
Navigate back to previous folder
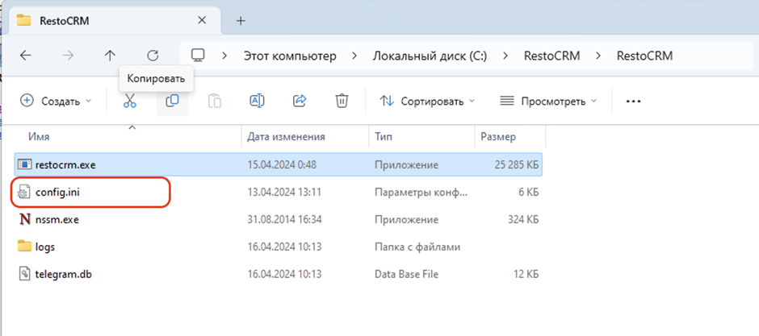point(26,56)
